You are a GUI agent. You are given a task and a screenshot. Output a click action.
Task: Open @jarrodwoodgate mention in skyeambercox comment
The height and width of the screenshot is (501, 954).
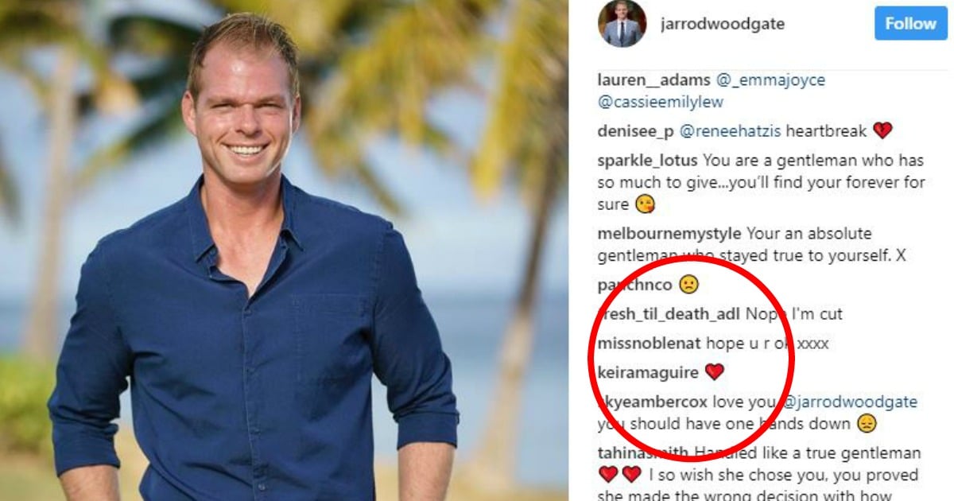point(850,402)
